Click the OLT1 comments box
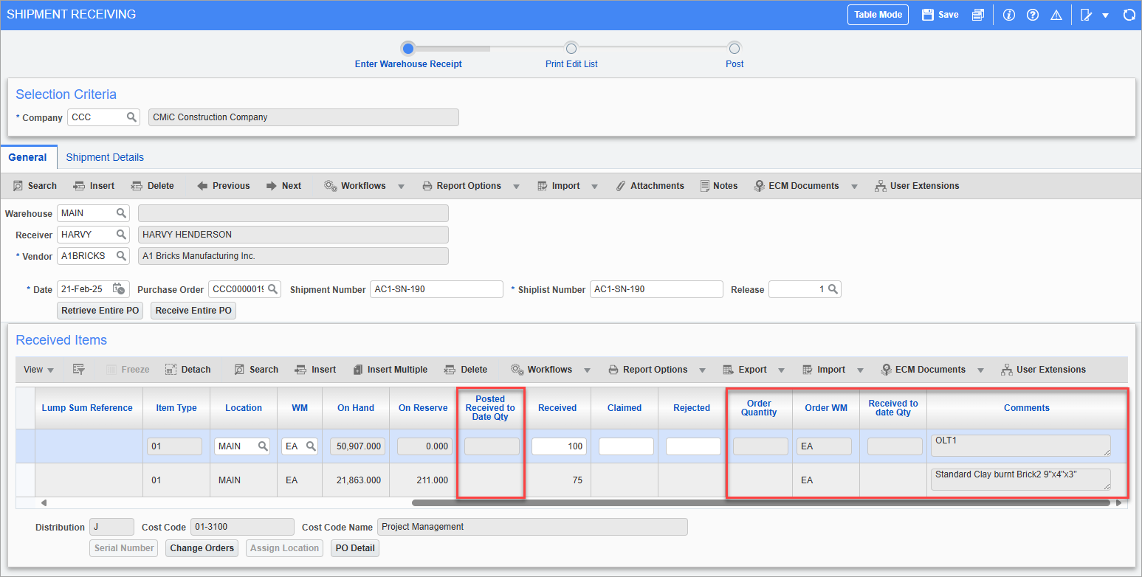This screenshot has width=1142, height=577. click(1020, 446)
